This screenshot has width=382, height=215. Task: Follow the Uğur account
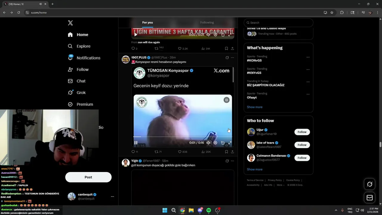(302, 132)
